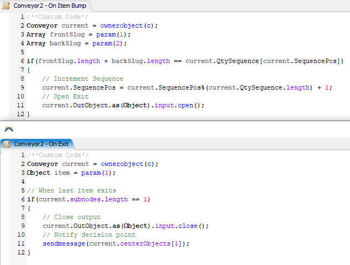Click the '// When last item exits' comment
Screen dimensions: 350x265
(71, 190)
